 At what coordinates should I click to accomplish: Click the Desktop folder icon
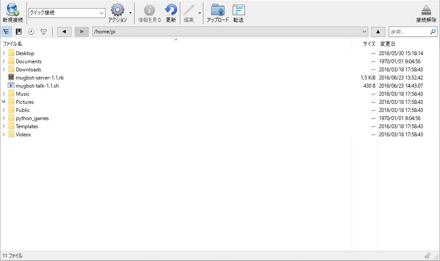11,53
